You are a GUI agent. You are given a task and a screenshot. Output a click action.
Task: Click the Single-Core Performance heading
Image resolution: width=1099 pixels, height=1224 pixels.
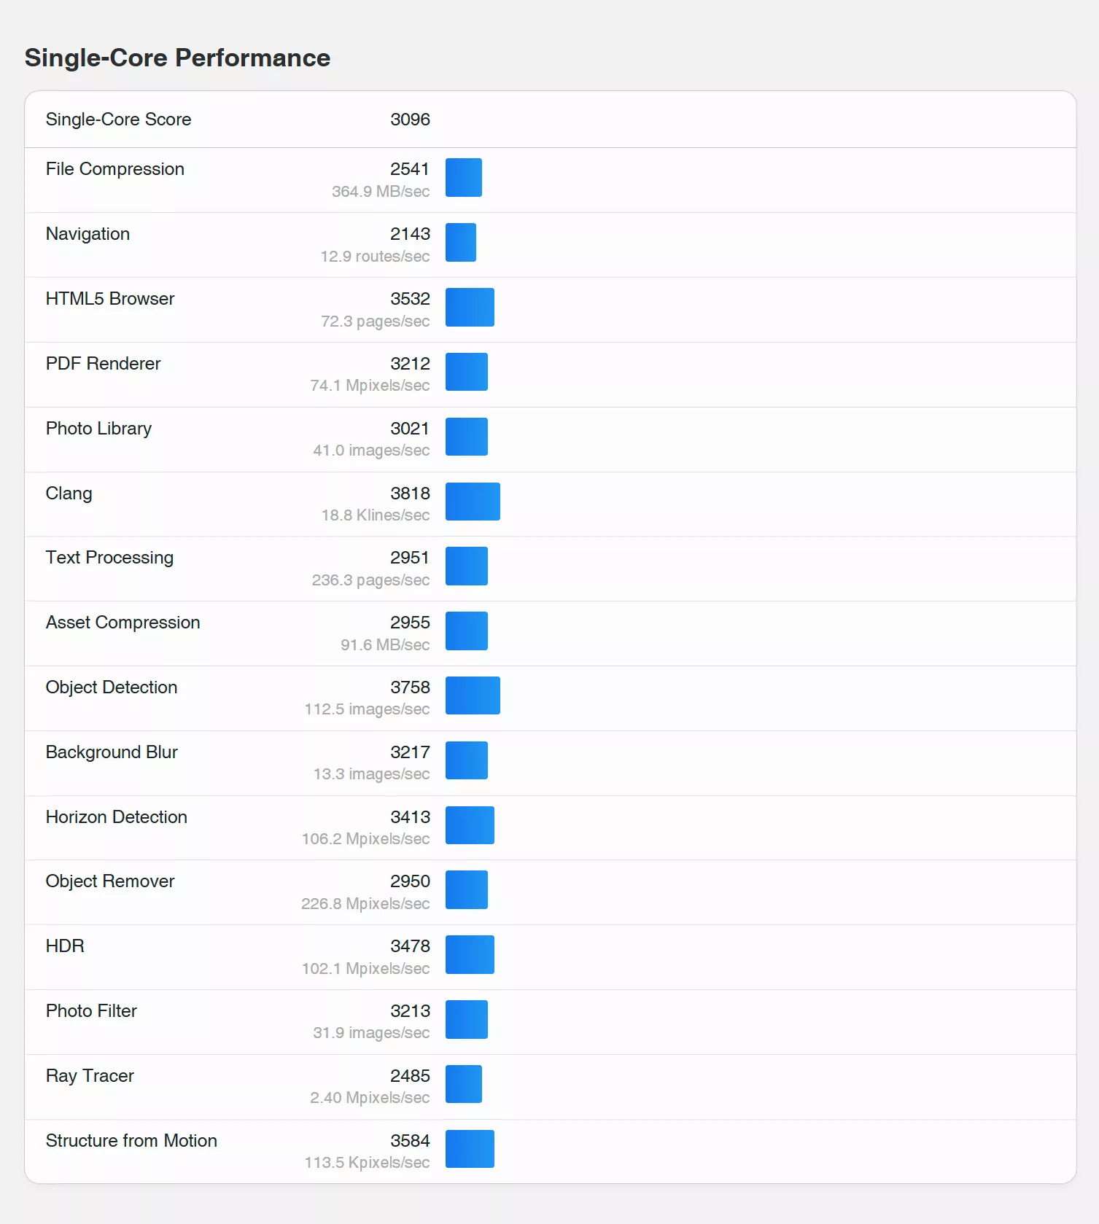pyautogui.click(x=177, y=58)
